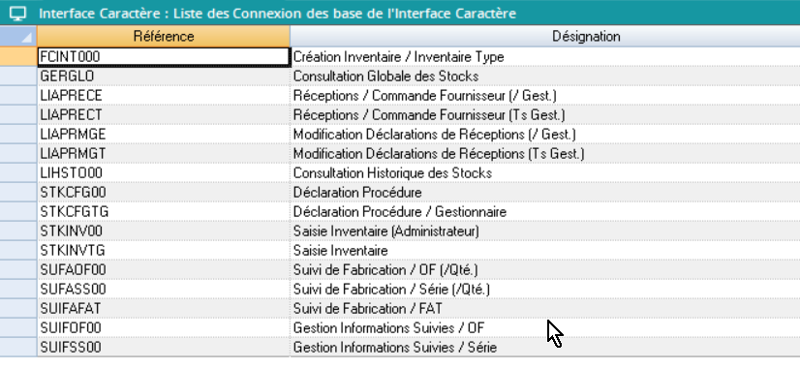Click the monitor icon in title bar
Viewport: 800px width, 369px height.
click(x=17, y=13)
